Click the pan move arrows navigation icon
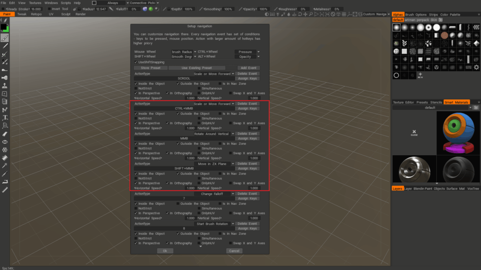Screen dimensions: 481x270 point(305,15)
